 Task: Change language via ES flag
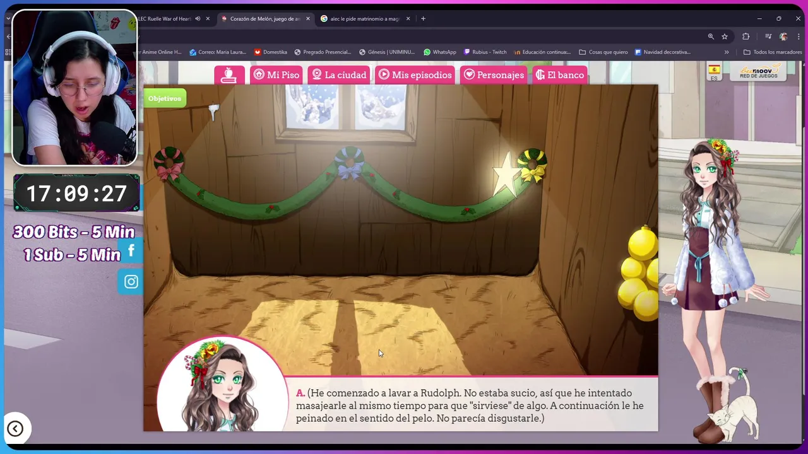pyautogui.click(x=714, y=72)
